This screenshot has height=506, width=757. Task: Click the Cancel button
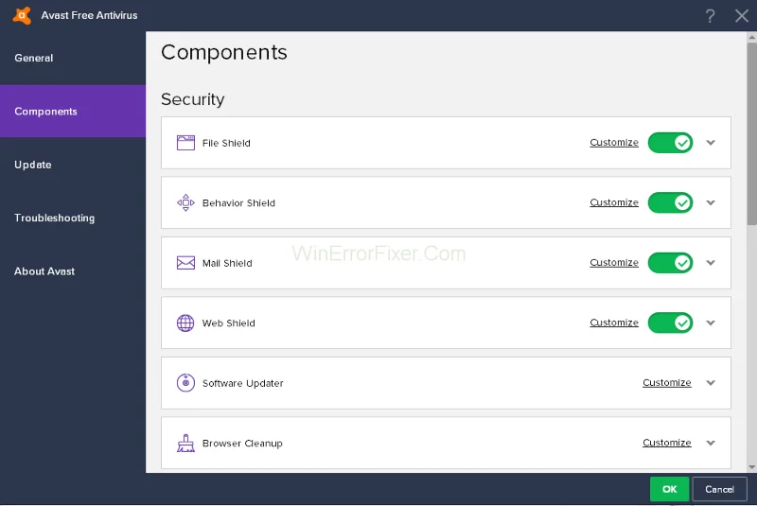[x=719, y=489]
